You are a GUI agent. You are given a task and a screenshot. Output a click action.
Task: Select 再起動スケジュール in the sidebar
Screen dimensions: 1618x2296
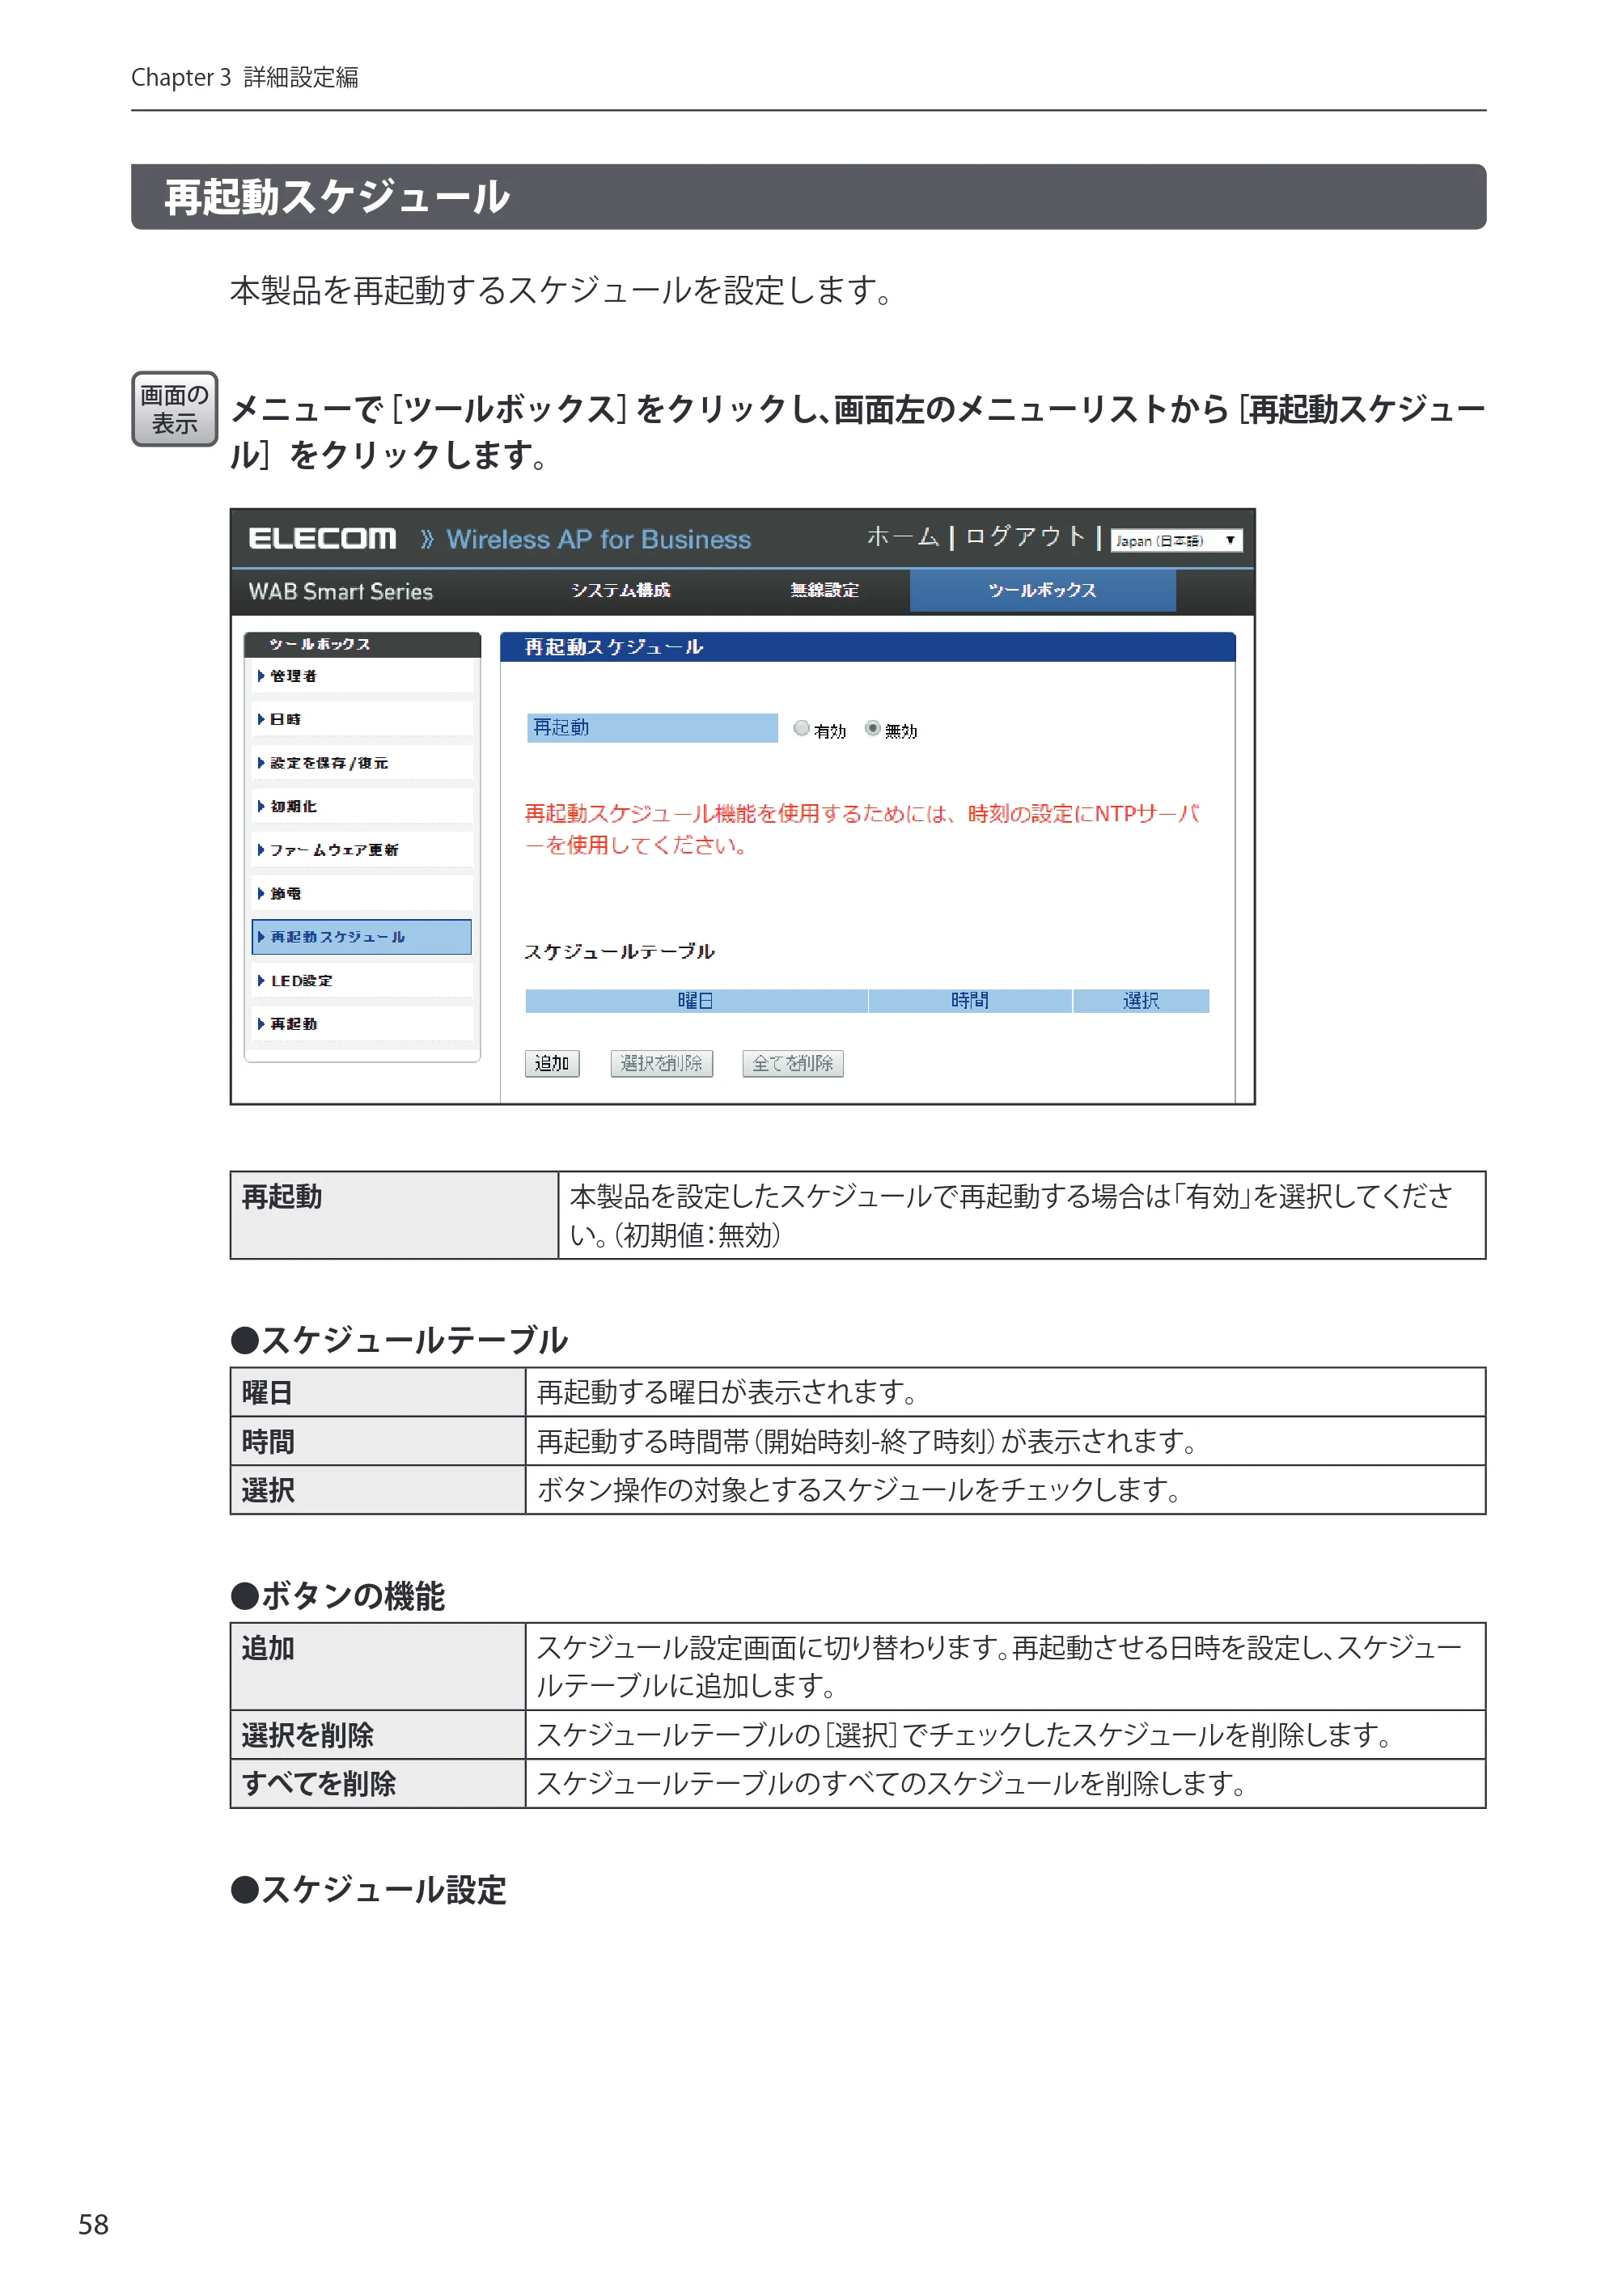(x=361, y=937)
